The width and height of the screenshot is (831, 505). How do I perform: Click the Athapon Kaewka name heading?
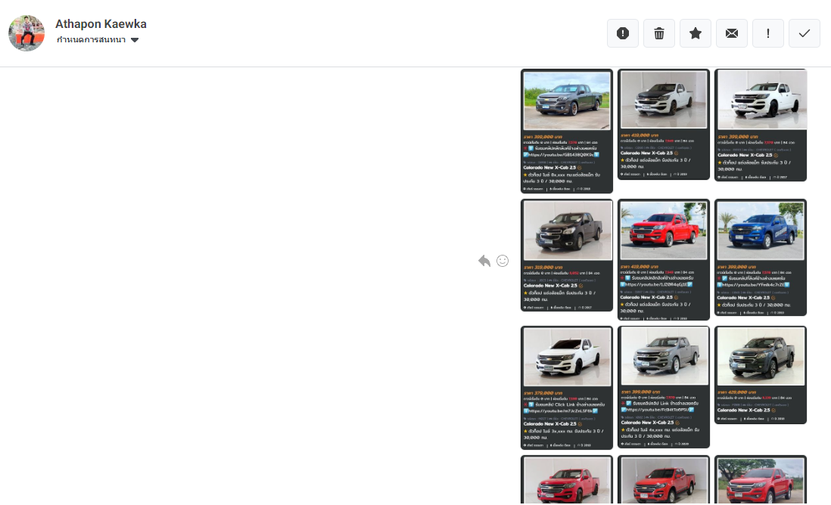click(x=101, y=24)
